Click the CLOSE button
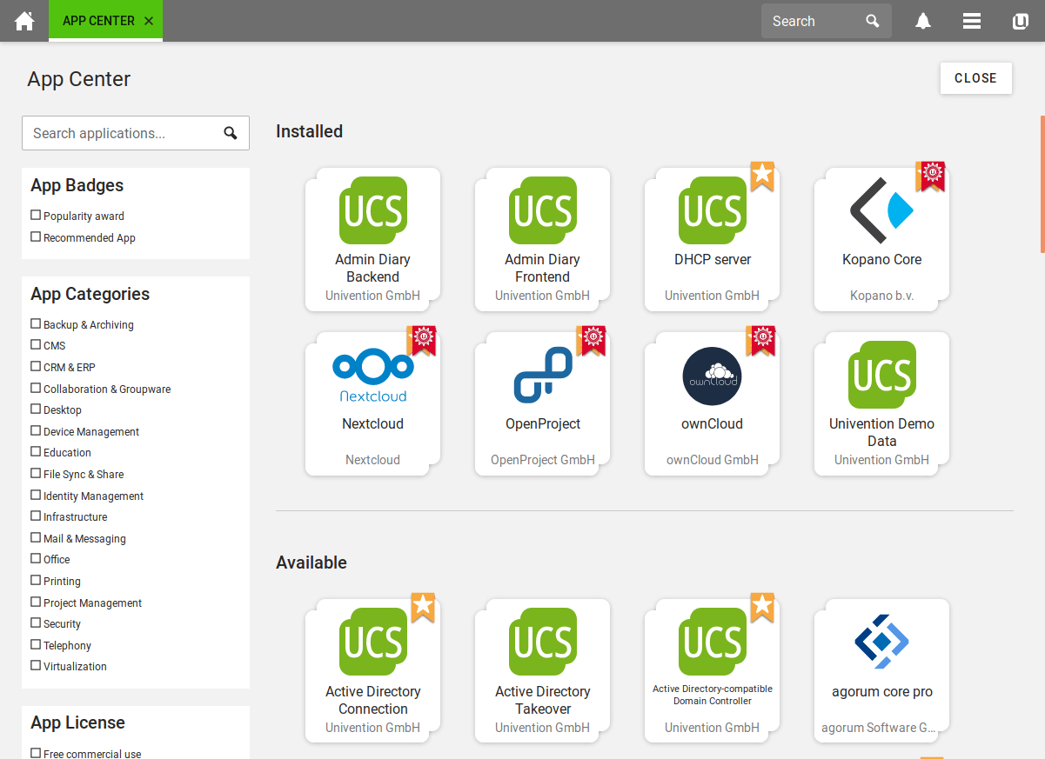Viewport: 1045px width, 759px height. 975,78
